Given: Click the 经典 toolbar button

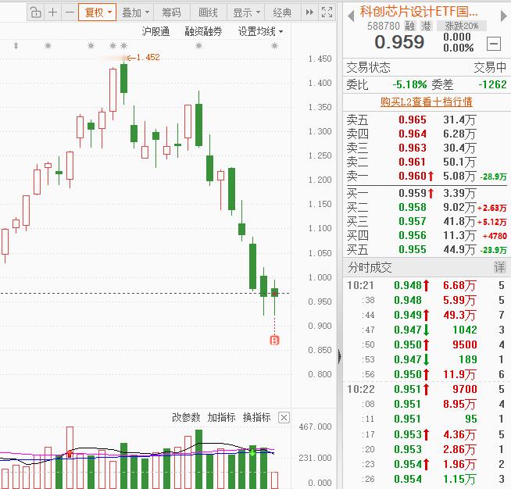Looking at the screenshot, I should pos(282,12).
